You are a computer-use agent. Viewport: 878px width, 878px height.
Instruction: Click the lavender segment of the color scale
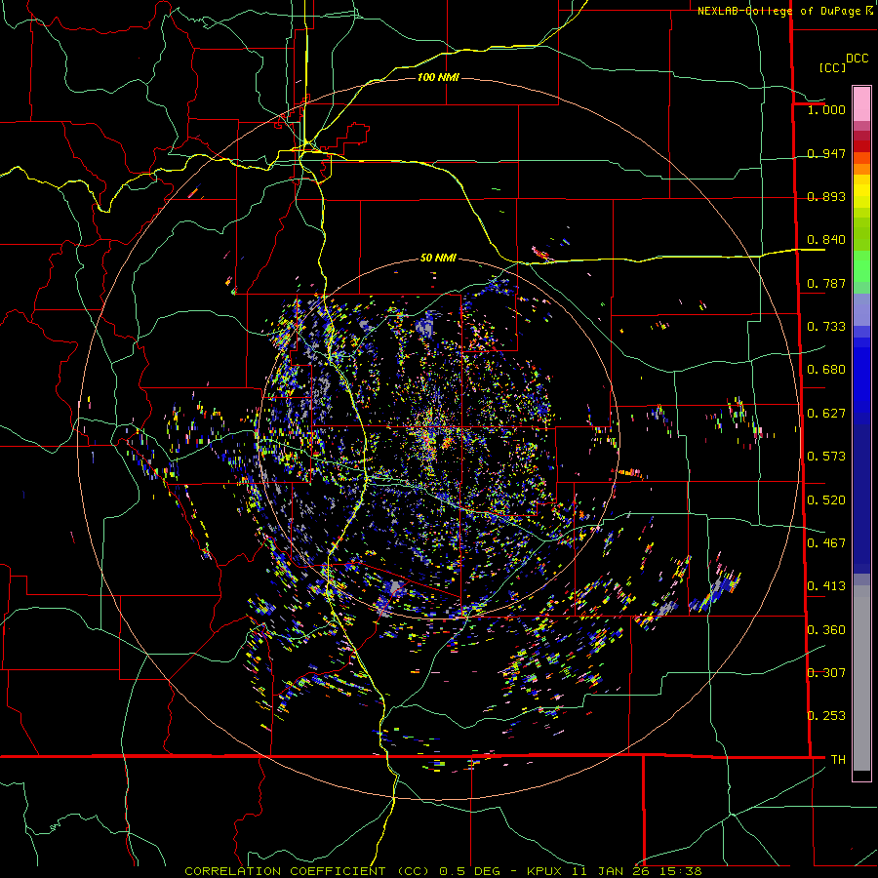[x=861, y=309]
